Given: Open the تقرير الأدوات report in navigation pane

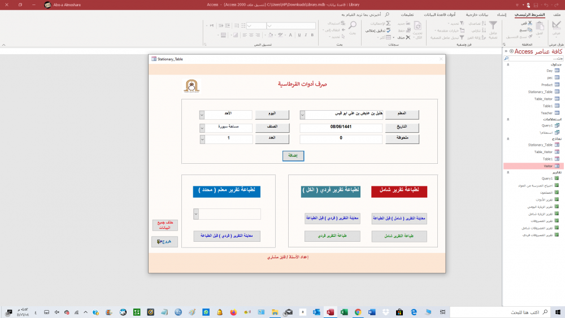Looking at the screenshot, I should 547,200.
